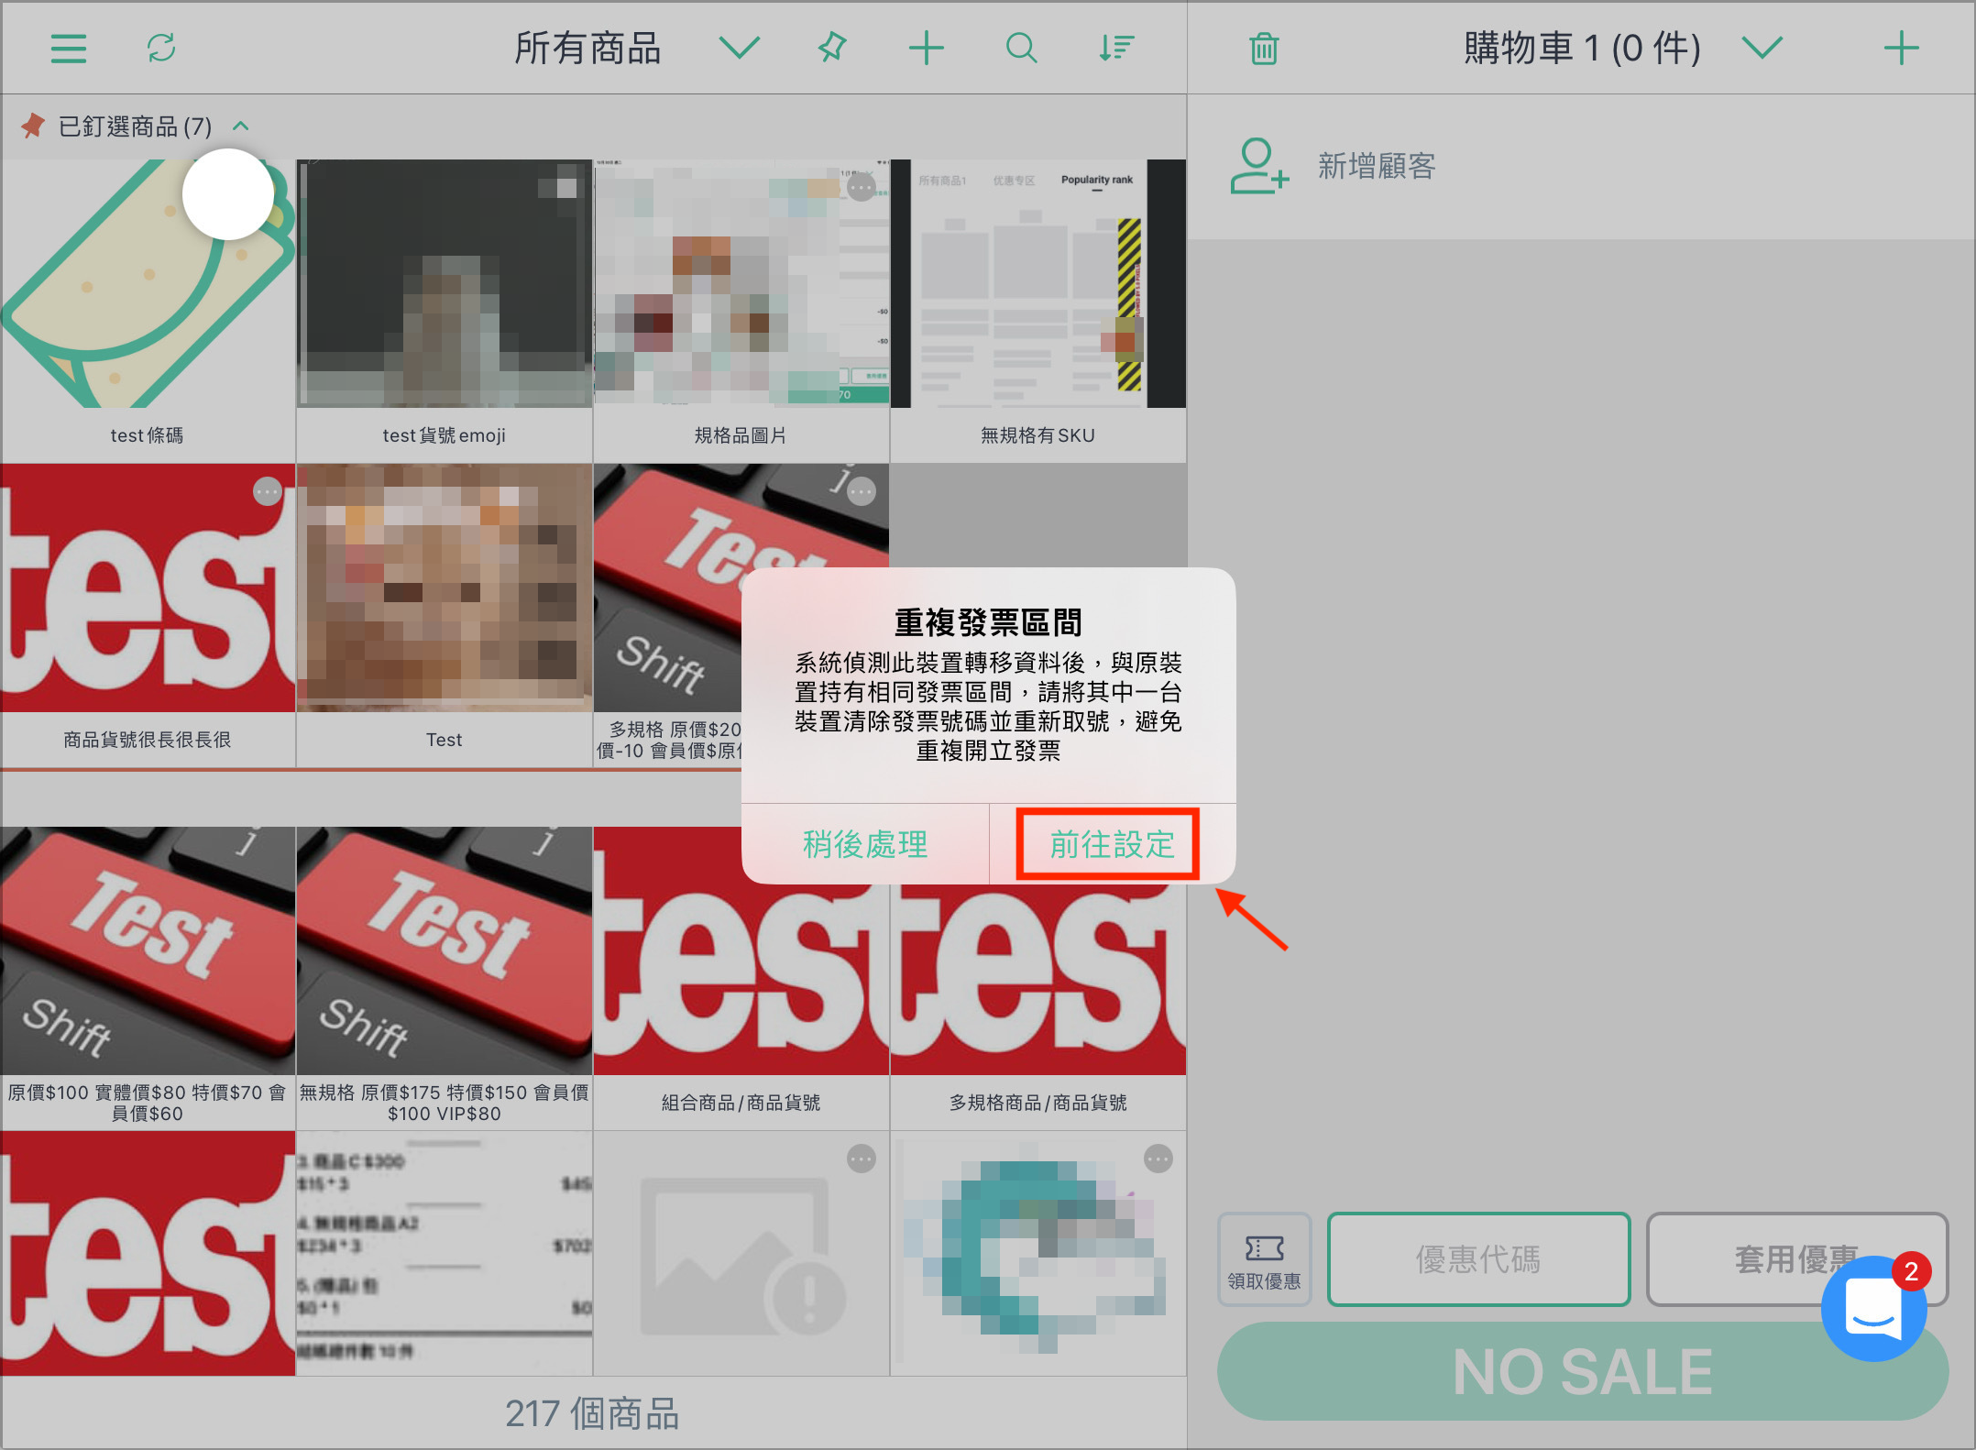Select the 商品貨號很長很長很 product thumbnail
The height and width of the screenshot is (1450, 1976).
point(148,588)
